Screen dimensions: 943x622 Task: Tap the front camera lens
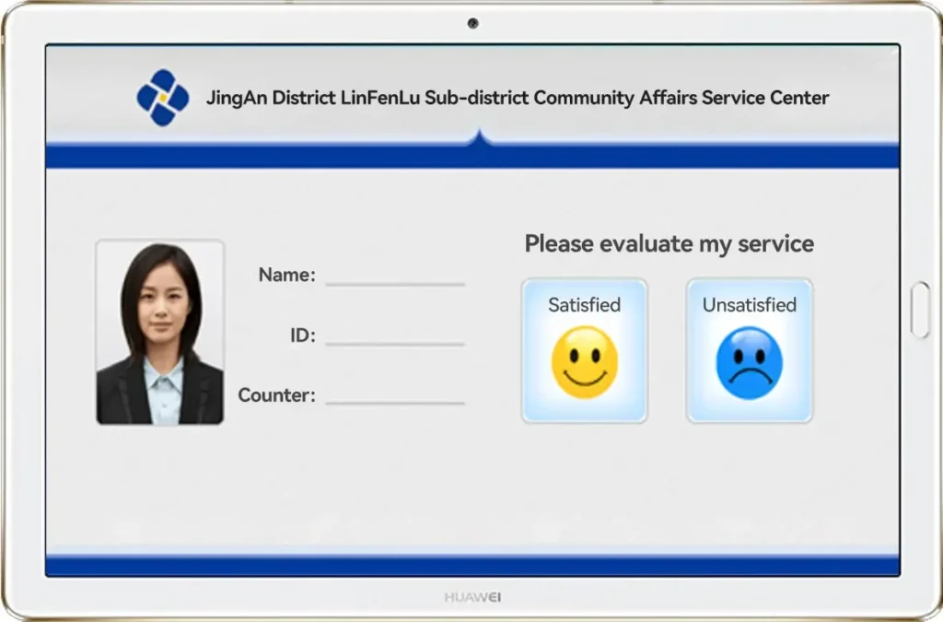point(472,23)
